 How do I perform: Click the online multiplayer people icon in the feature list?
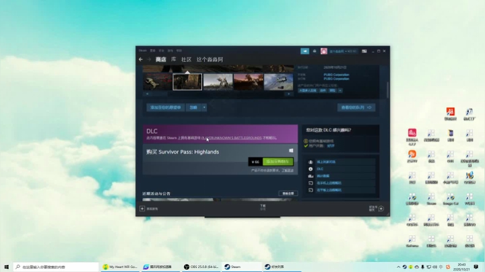(x=311, y=162)
